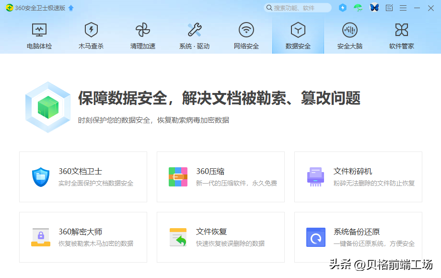Select the 系统·驱动 wrench icon
The image size is (441, 278).
click(x=195, y=30)
